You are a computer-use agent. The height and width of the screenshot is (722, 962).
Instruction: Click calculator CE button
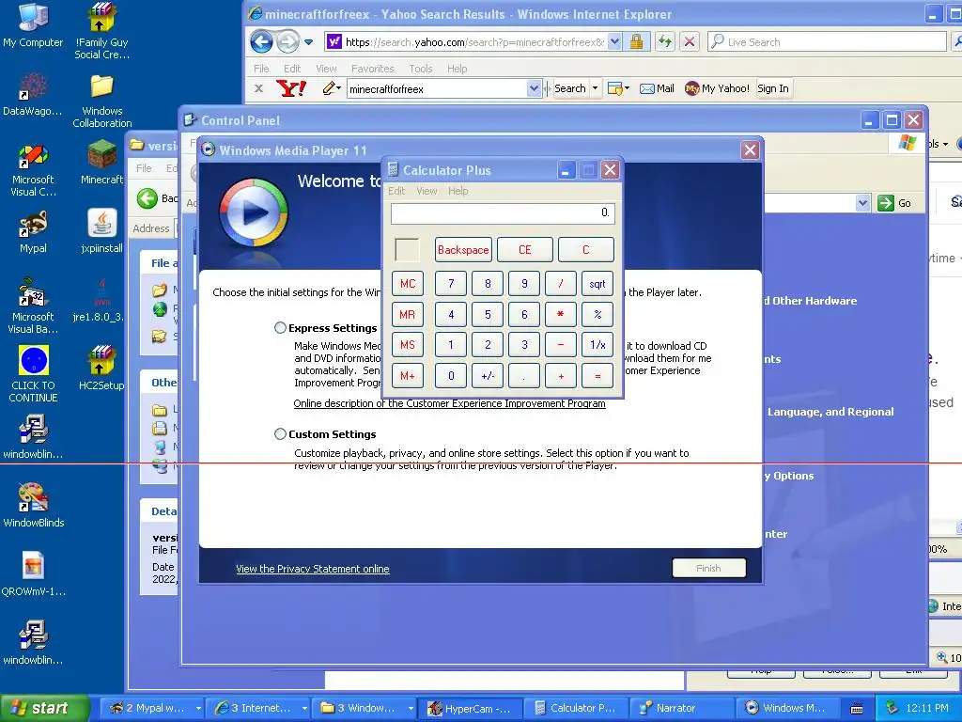[524, 250]
